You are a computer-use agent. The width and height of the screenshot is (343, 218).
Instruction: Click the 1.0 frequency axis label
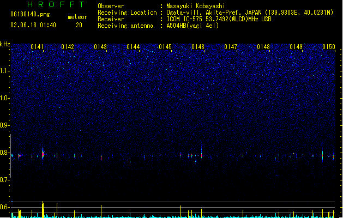pyautogui.click(x=5, y=98)
